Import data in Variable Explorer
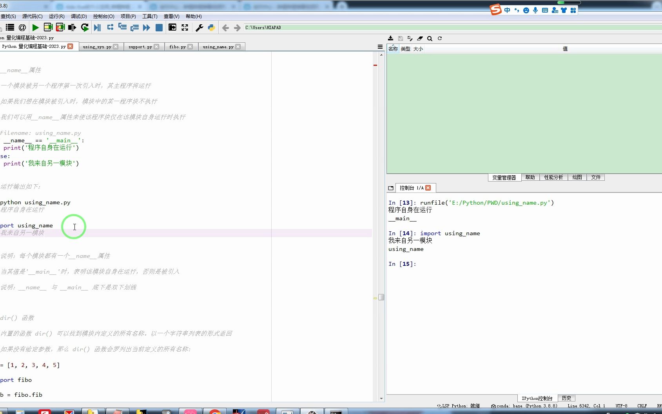The width and height of the screenshot is (662, 414). (x=391, y=38)
